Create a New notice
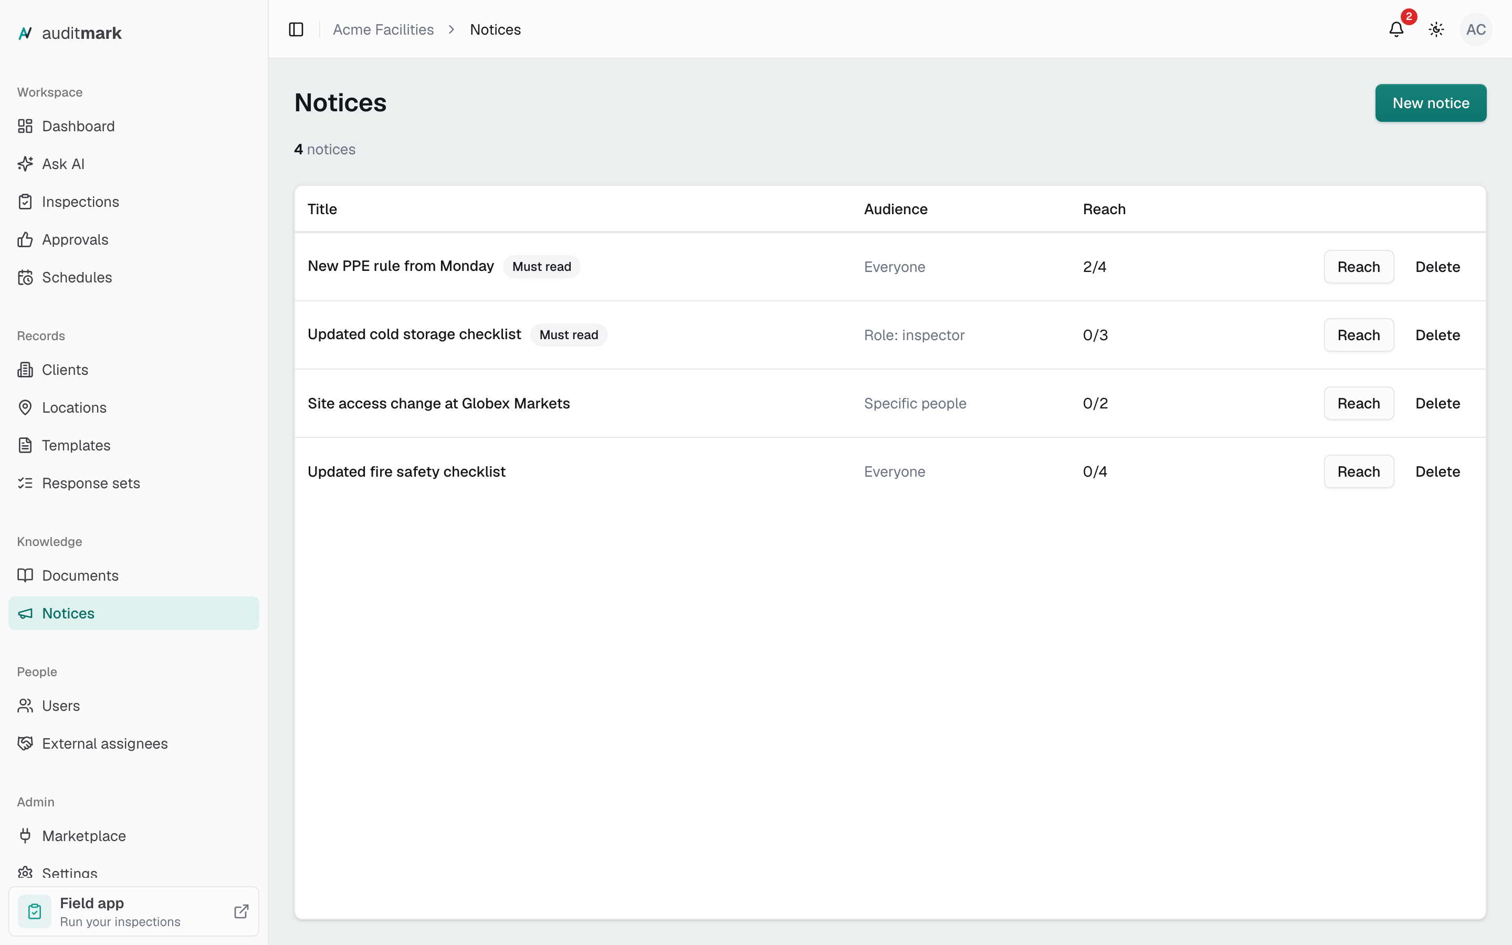Screen dimensions: 1512x945 (x=1431, y=103)
